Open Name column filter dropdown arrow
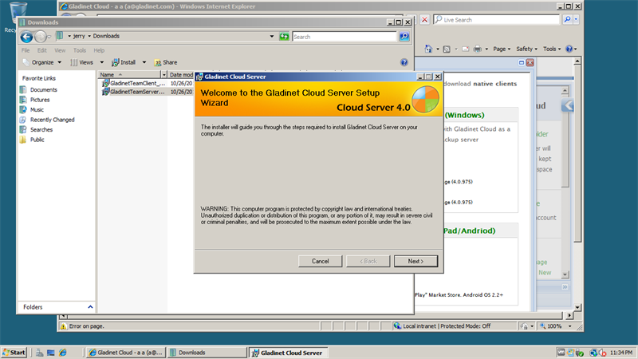This screenshot has width=638, height=359. coord(164,74)
